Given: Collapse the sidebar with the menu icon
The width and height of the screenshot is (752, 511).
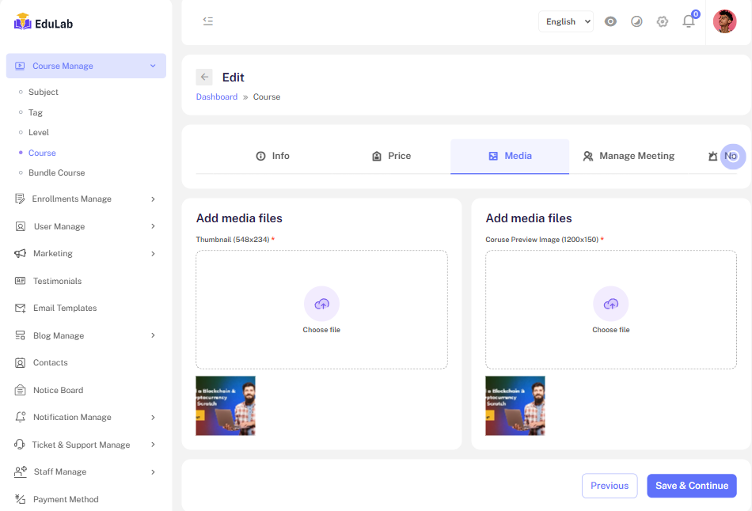Looking at the screenshot, I should coord(208,21).
